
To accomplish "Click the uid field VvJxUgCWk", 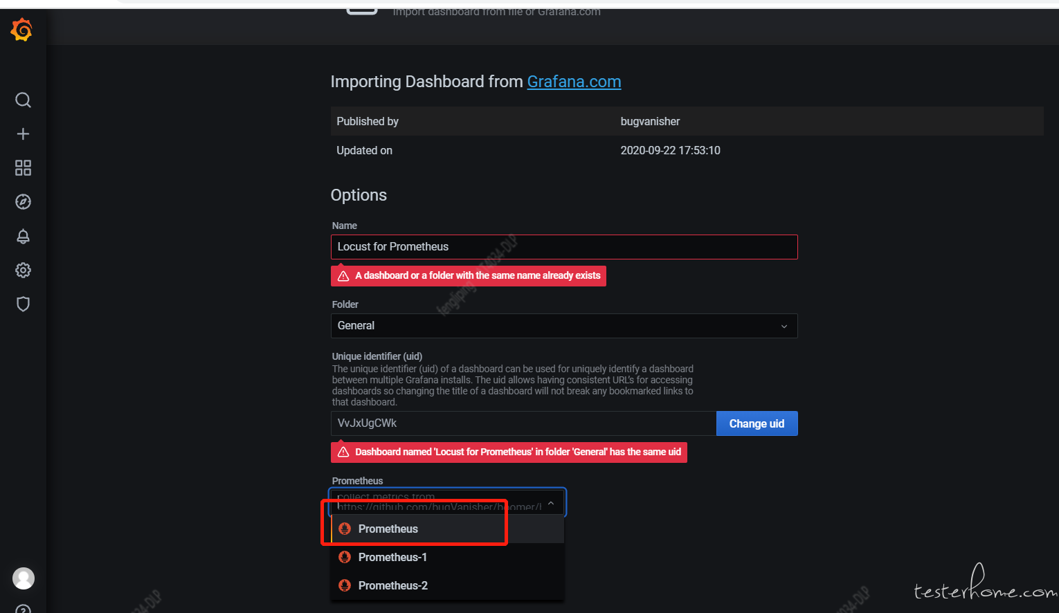I will coord(523,423).
